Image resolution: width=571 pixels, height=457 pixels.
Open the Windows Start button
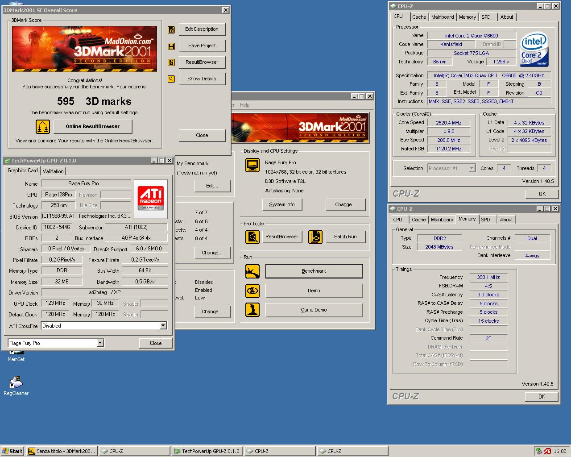(12, 451)
